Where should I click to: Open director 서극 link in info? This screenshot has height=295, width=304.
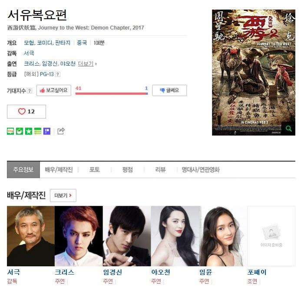(x=29, y=53)
